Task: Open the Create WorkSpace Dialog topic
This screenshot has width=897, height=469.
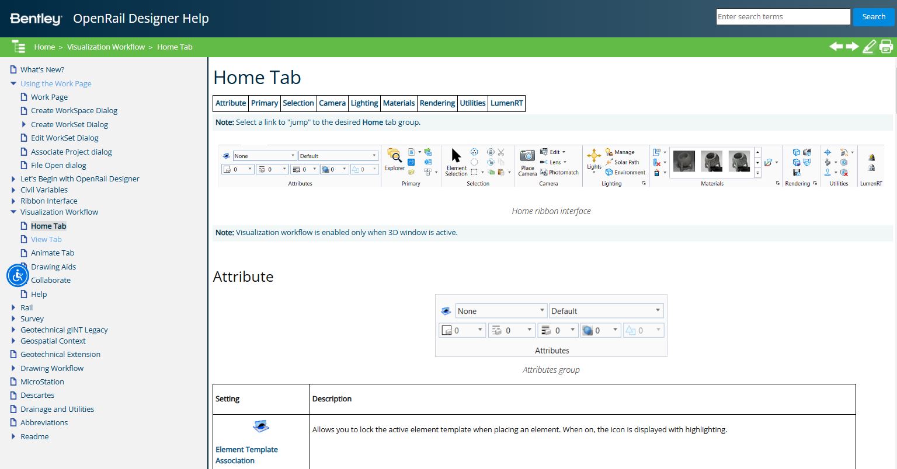Action: pyautogui.click(x=74, y=110)
